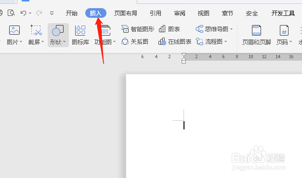
Task: Click the 功能图 barcode icon
Action: coord(105,31)
